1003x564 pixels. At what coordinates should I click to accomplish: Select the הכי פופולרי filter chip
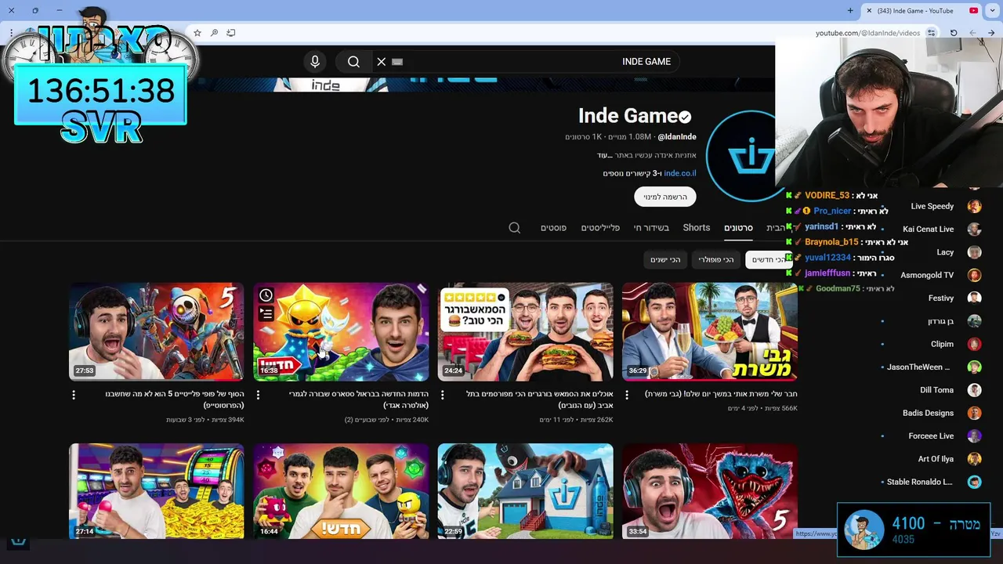tap(716, 259)
